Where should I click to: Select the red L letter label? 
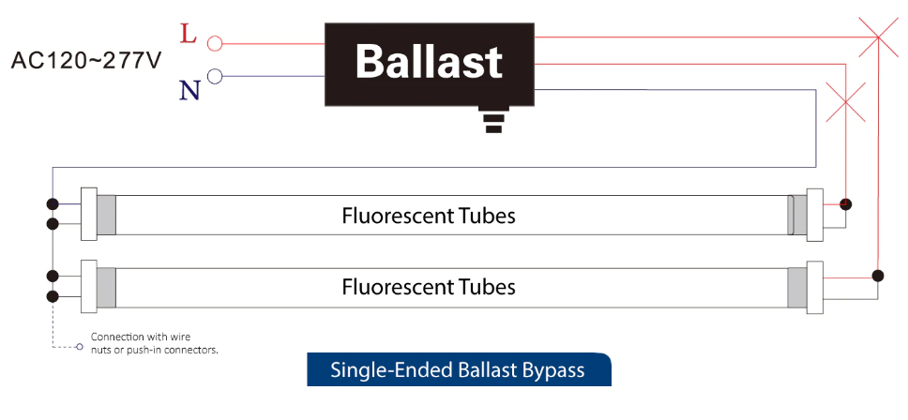[189, 37]
